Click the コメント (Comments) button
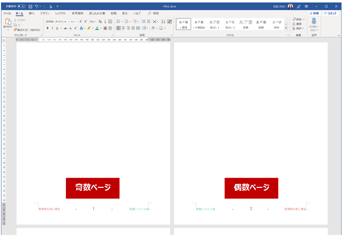This screenshot has height=236, width=343. pos(331,13)
